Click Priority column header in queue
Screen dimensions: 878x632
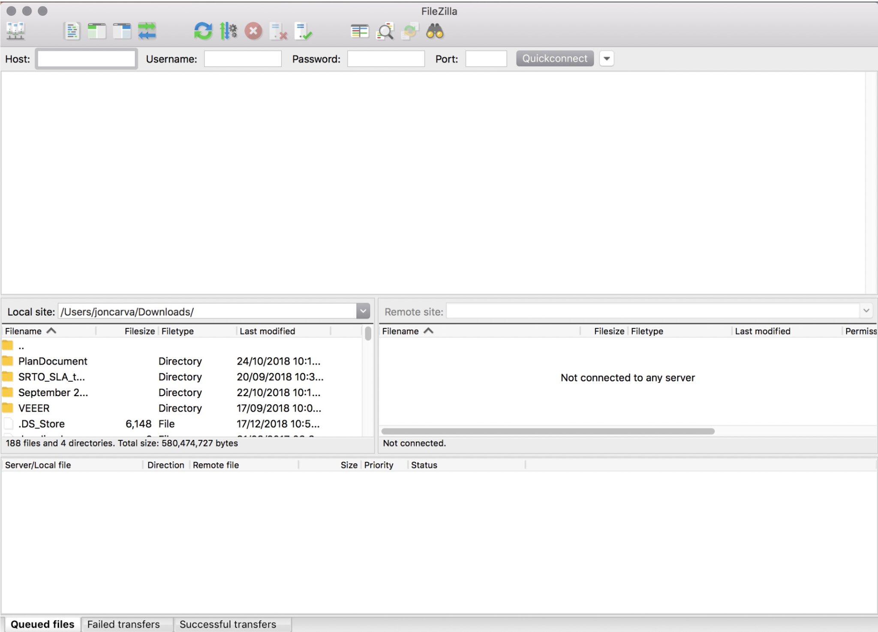coord(385,465)
